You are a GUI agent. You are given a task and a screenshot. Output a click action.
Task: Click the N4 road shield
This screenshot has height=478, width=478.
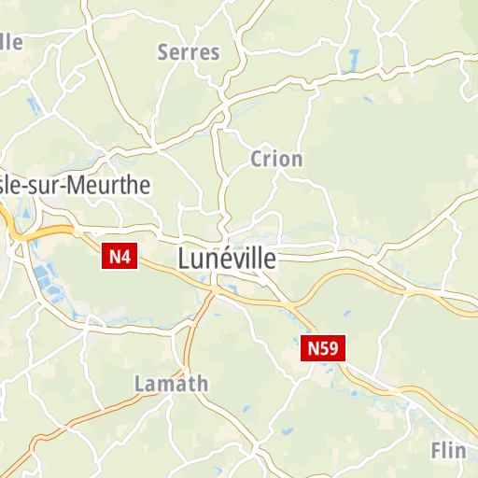point(119,257)
